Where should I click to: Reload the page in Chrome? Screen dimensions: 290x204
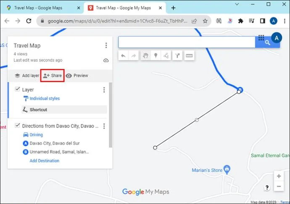(x=29, y=21)
